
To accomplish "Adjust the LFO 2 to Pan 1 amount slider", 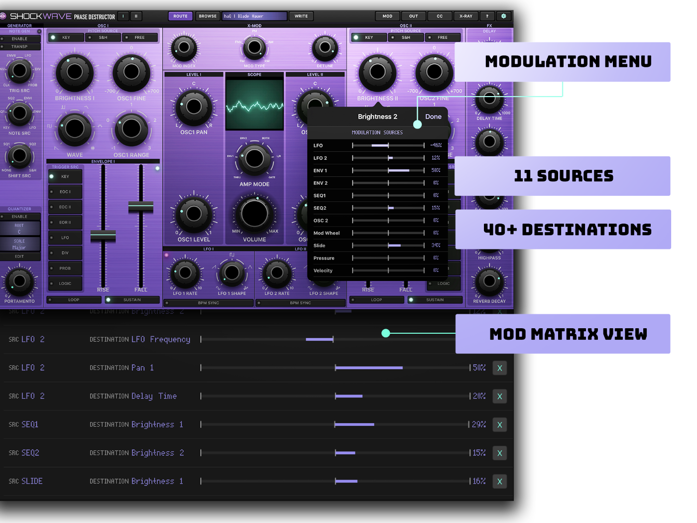I will (x=335, y=368).
